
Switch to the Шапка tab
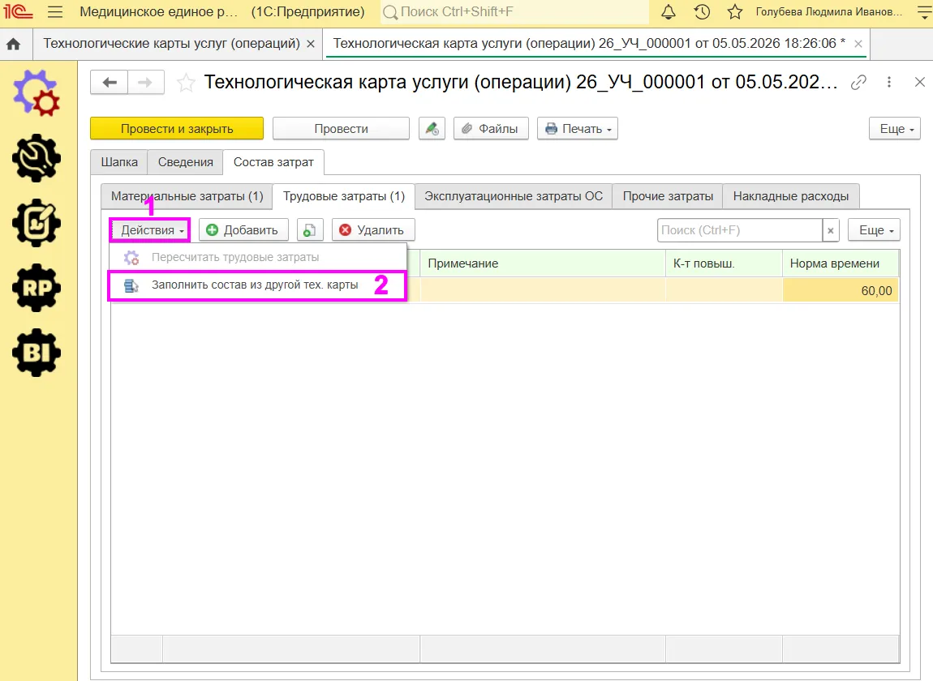tap(119, 162)
